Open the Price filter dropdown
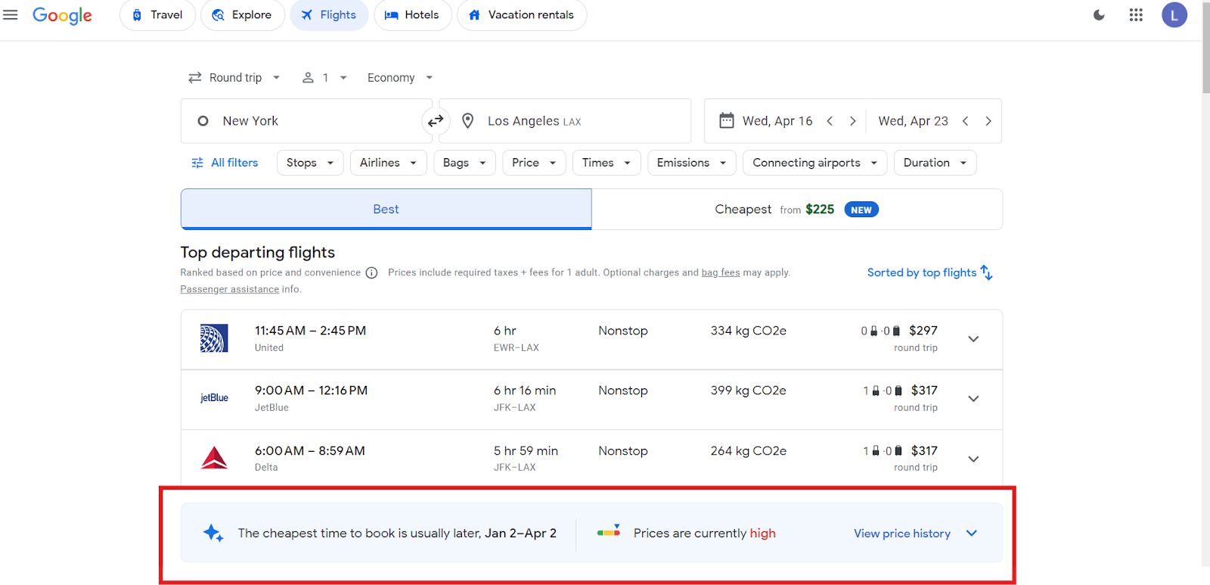 (x=534, y=163)
